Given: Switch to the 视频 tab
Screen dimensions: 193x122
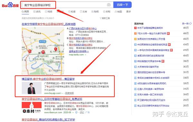Looking at the screenshot, I should pos(49,12).
